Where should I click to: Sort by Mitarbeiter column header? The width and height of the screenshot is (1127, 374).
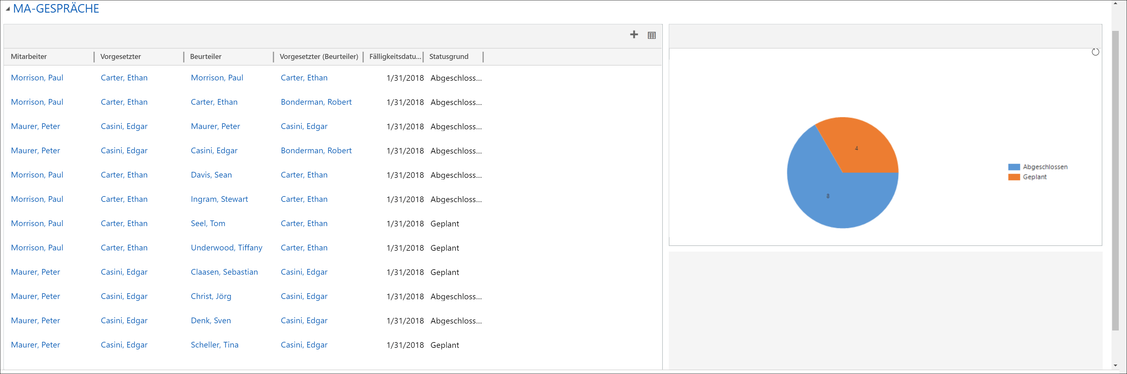[29, 57]
